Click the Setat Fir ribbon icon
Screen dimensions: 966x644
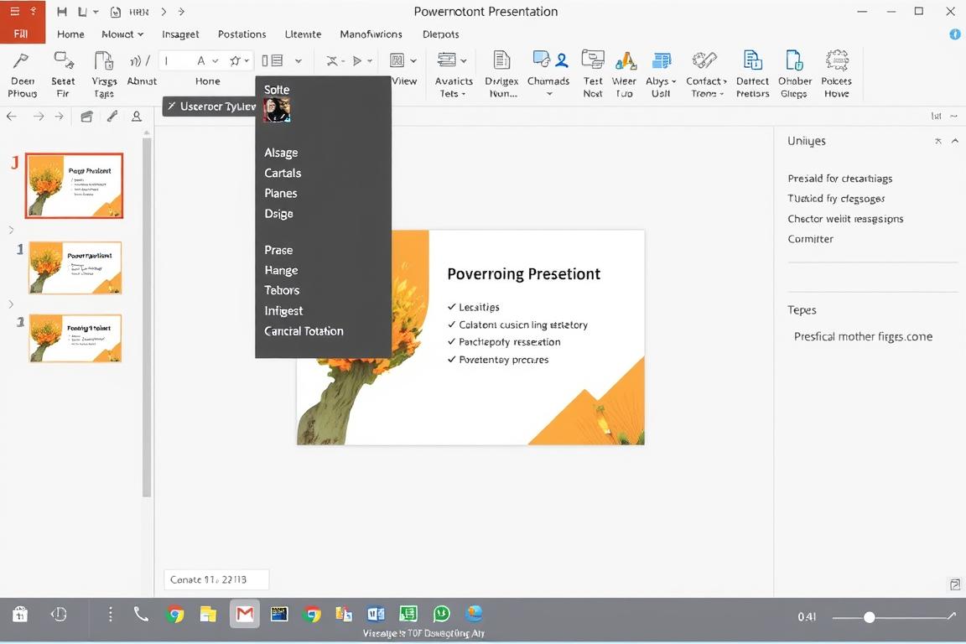click(x=63, y=61)
